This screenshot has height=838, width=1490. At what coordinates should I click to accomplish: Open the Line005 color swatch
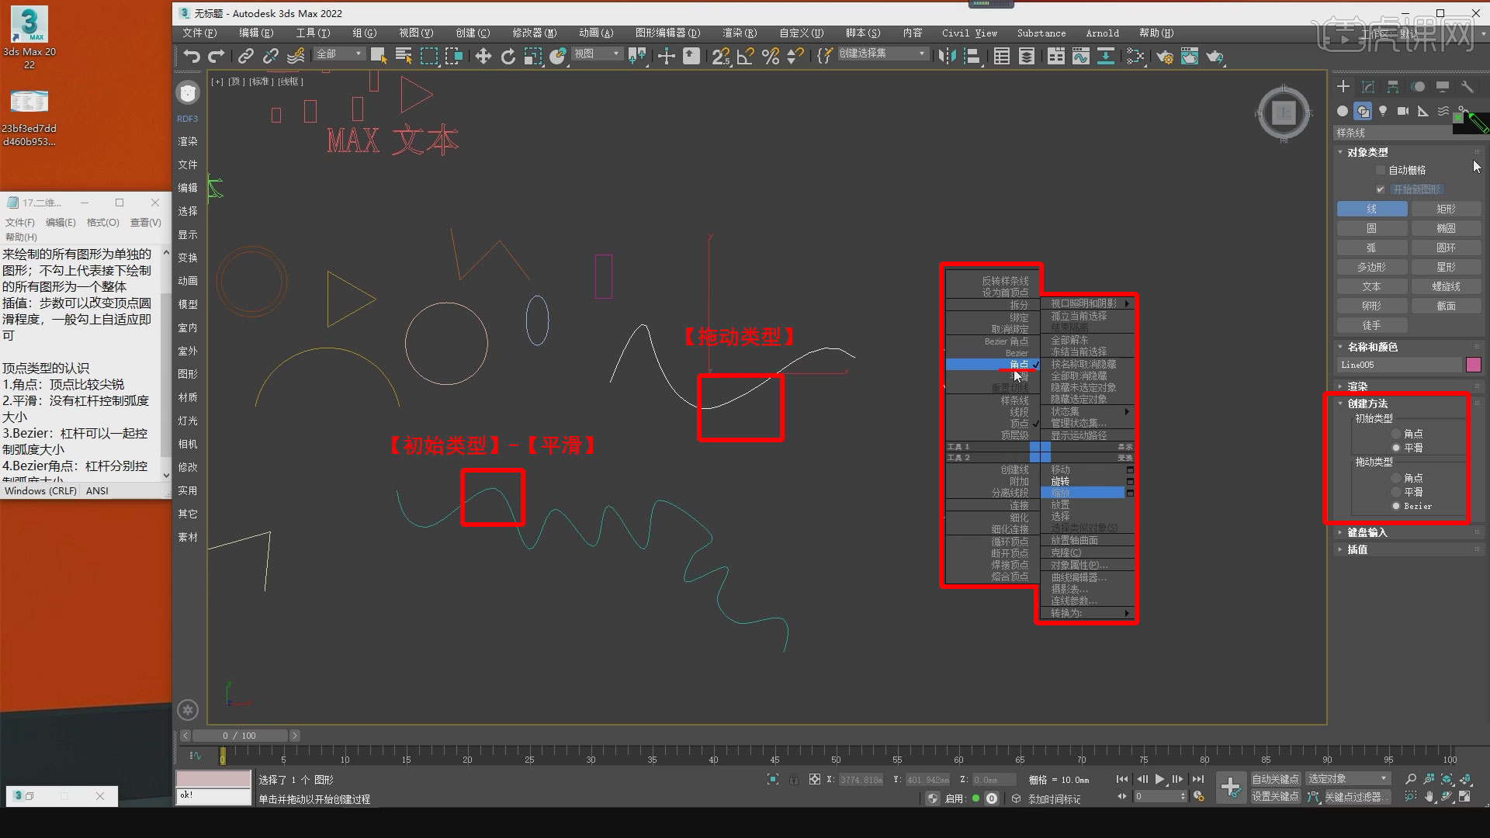[x=1474, y=364]
